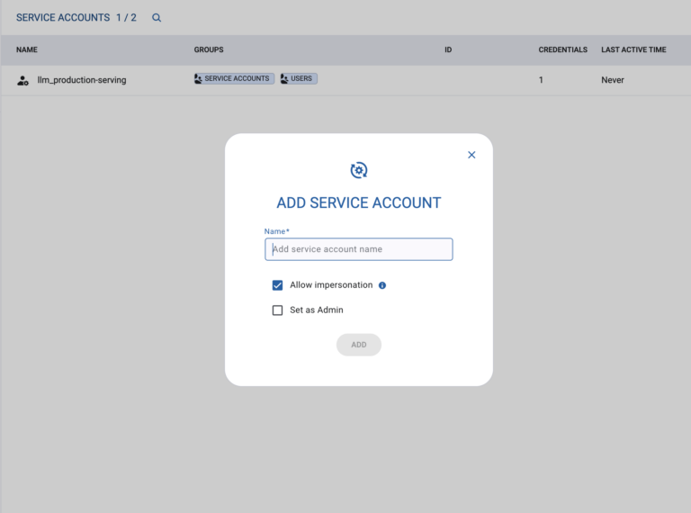The height and width of the screenshot is (513, 691).
Task: Sort by the NAME column header
Action: (x=27, y=49)
